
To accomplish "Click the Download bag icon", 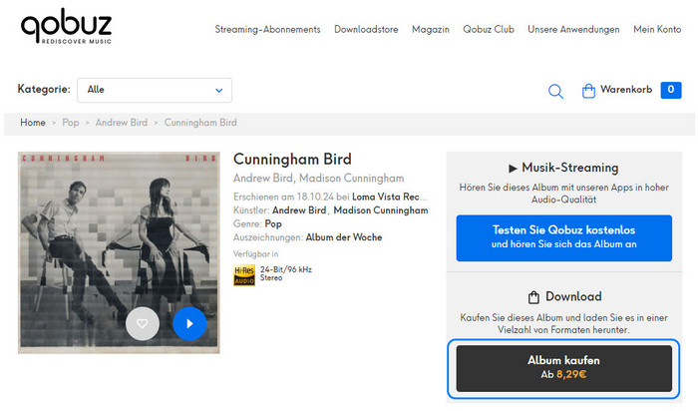I will click(x=533, y=297).
